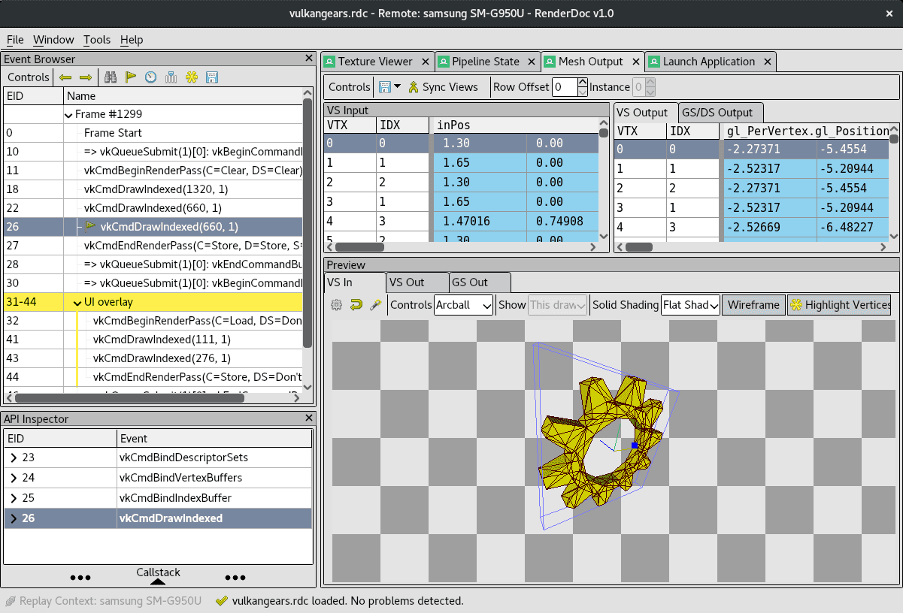This screenshot has width=903, height=613.
Task: Close the Mesh Output tab
Action: coord(635,62)
